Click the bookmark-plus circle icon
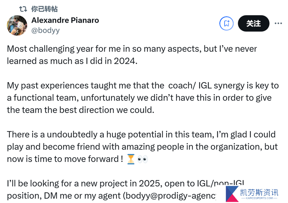Viewport: 288px width, 203px height. 226,23
